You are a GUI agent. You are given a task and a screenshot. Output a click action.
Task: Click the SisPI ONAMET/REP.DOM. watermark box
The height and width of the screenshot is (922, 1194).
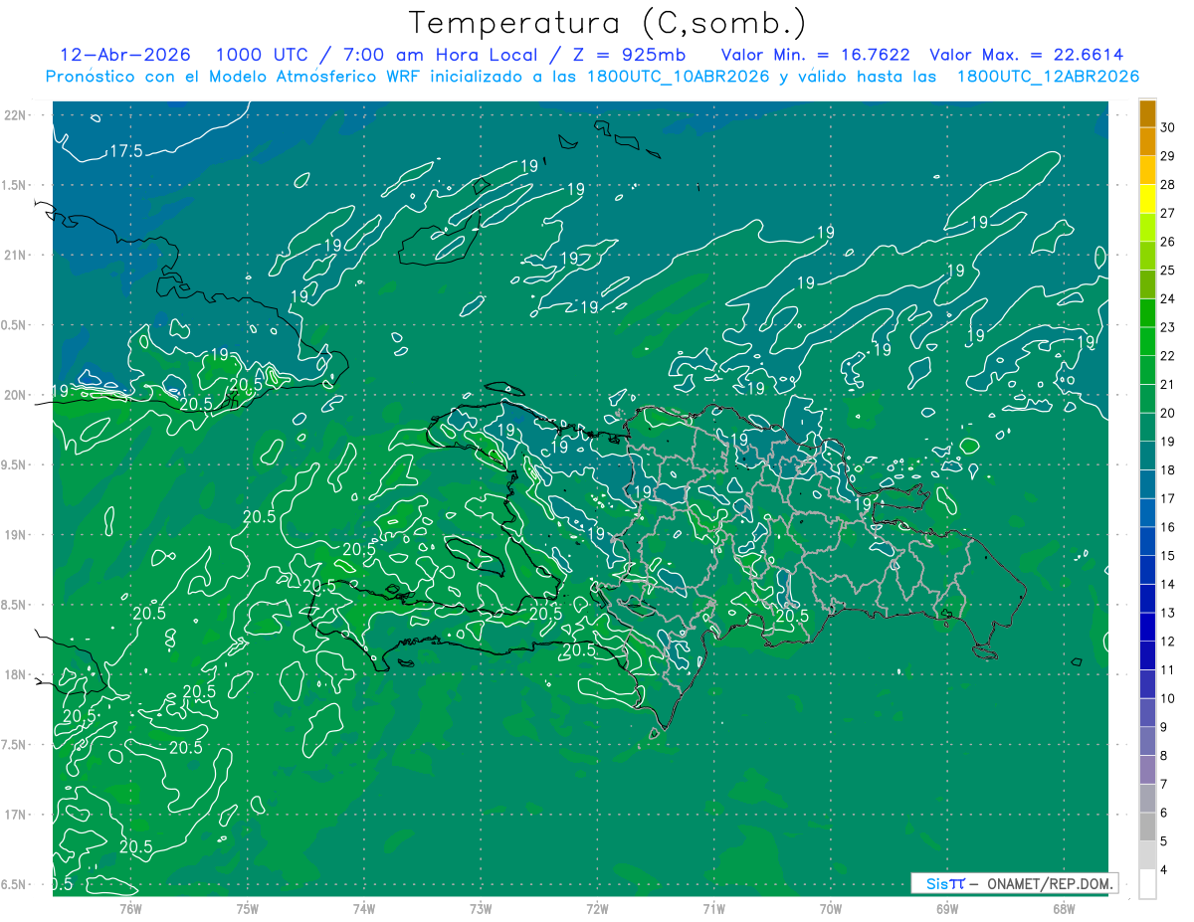(1015, 883)
